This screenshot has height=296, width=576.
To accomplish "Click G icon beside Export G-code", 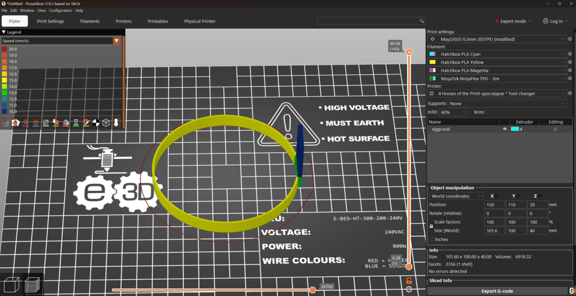I will click(x=571, y=291).
